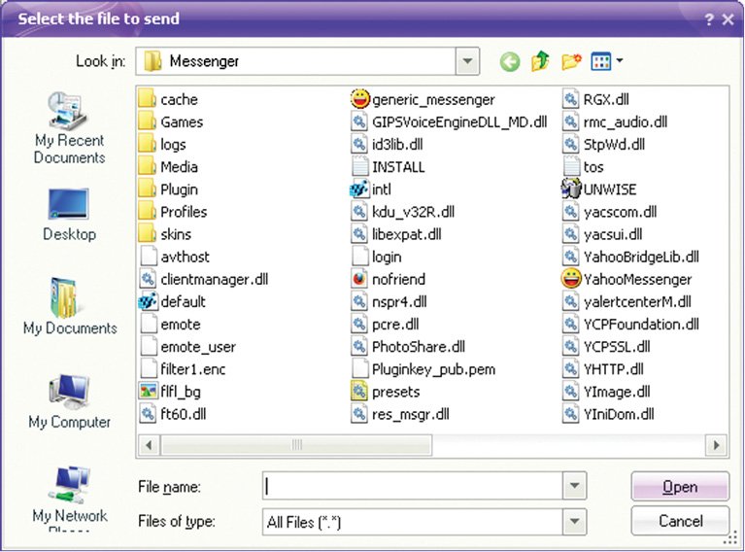Click the File name input field
This screenshot has width=745, height=552.
click(413, 486)
